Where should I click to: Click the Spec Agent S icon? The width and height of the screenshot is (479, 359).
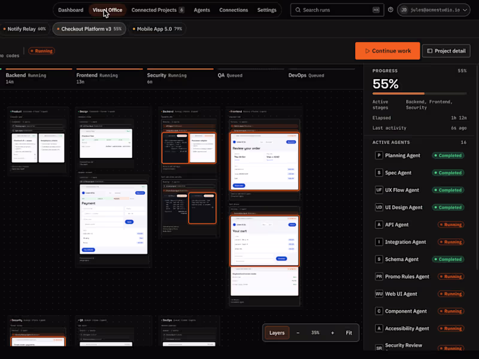379,173
